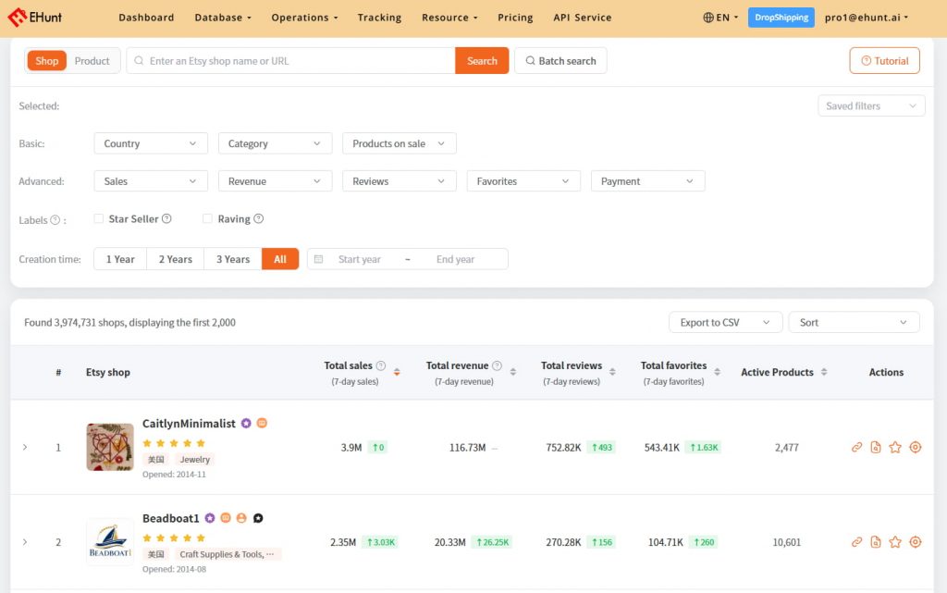Open the Sales filter dropdown
947x593 pixels.
tap(151, 181)
